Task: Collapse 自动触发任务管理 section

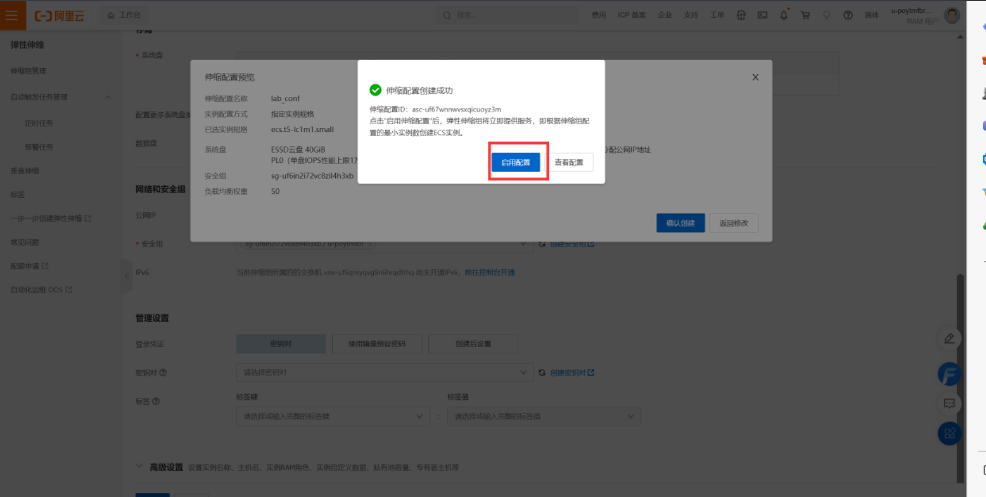Action: pos(108,97)
